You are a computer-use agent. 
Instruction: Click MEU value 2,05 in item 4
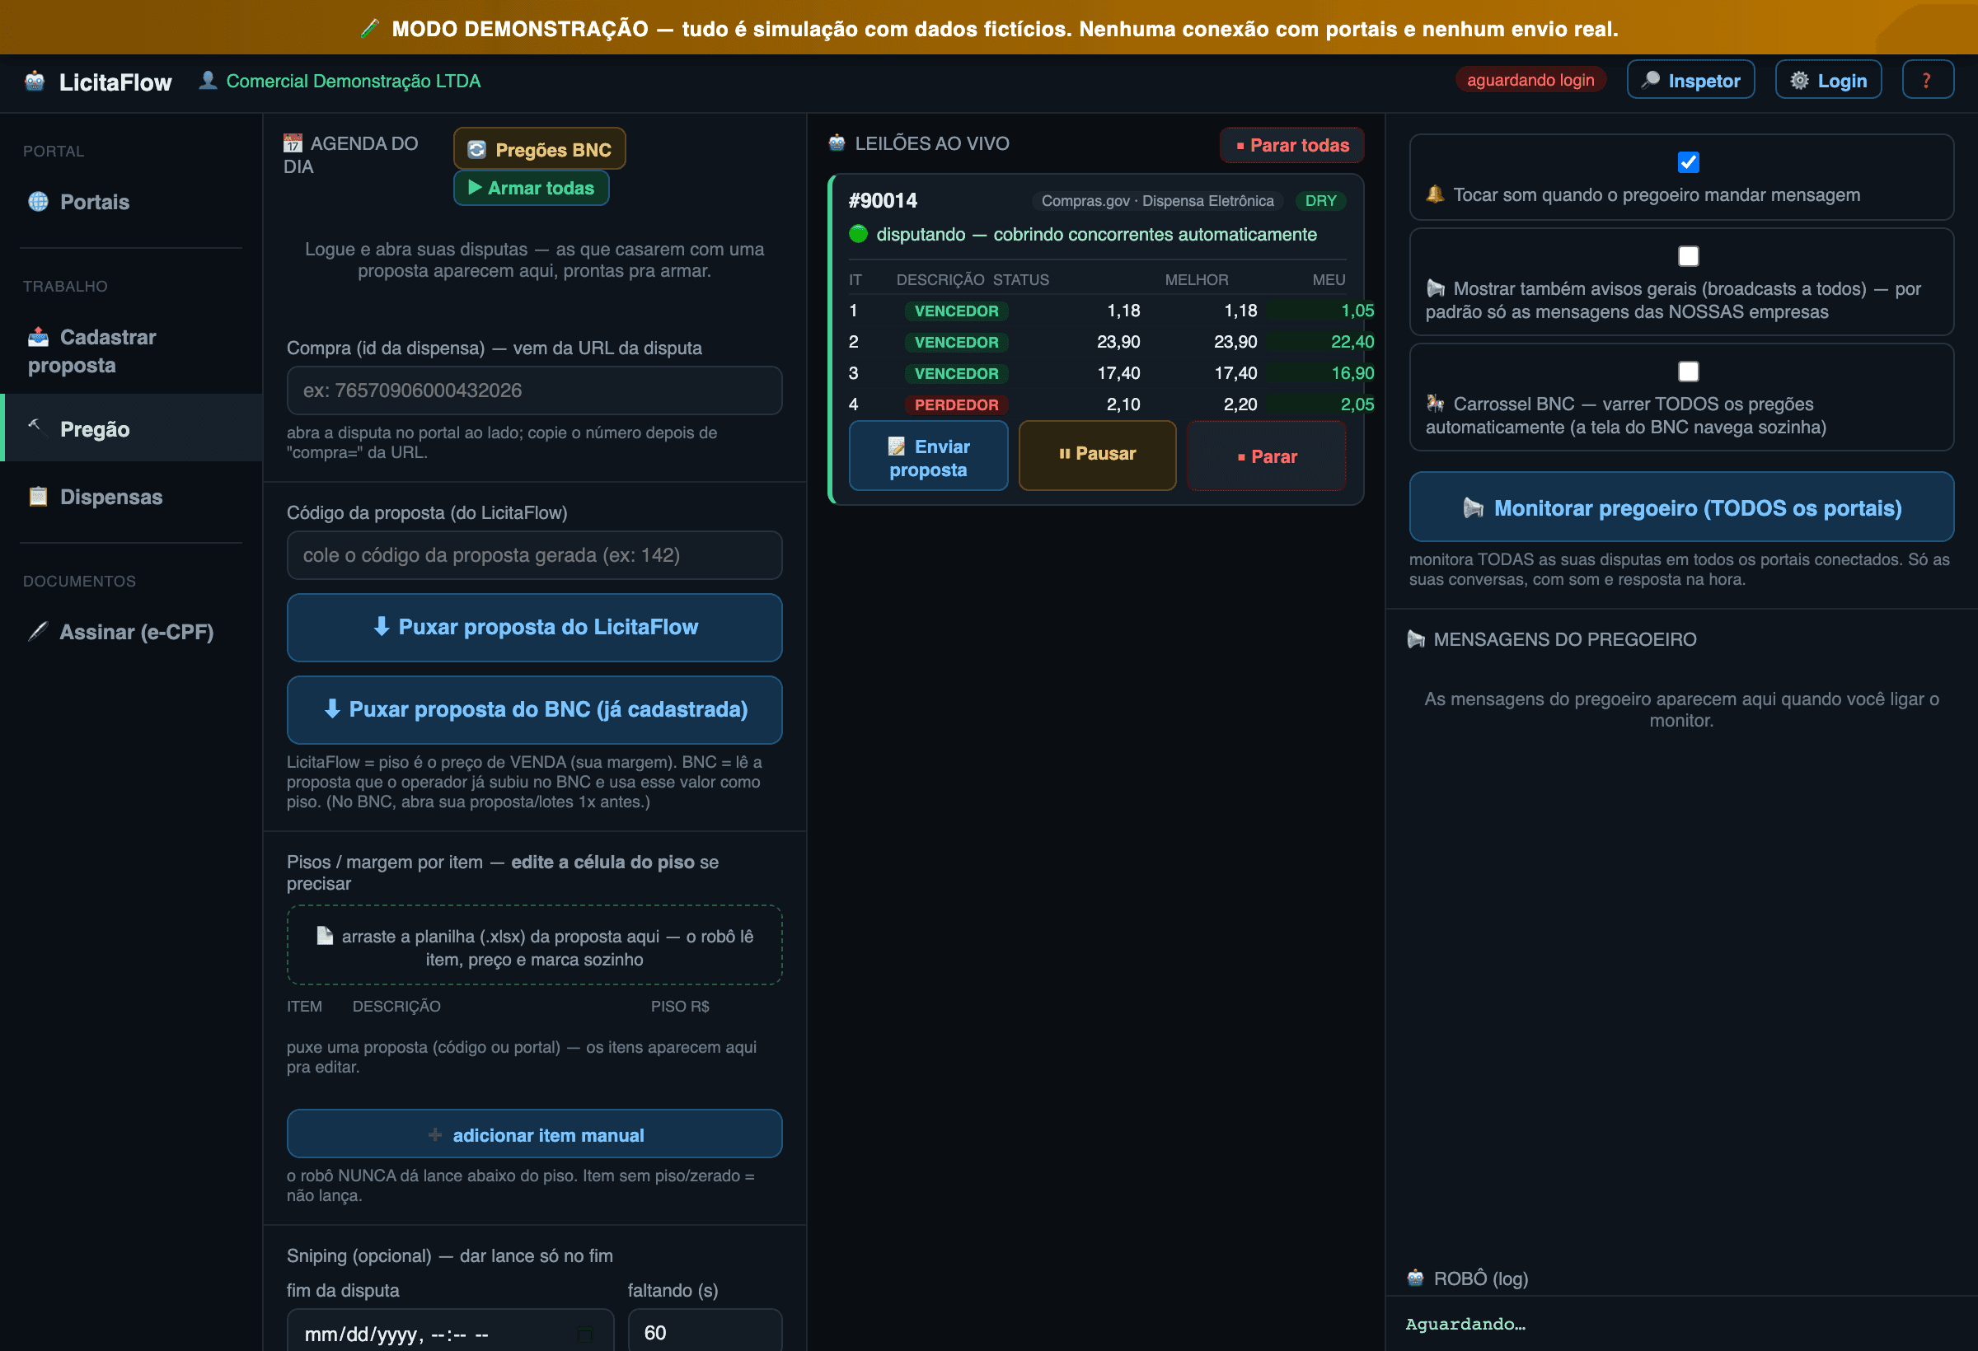1357,405
